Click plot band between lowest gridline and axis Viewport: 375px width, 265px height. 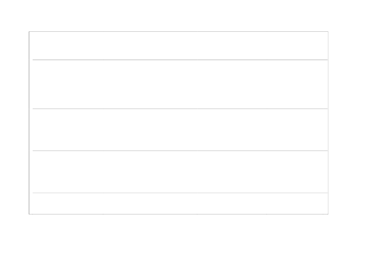click(x=180, y=203)
